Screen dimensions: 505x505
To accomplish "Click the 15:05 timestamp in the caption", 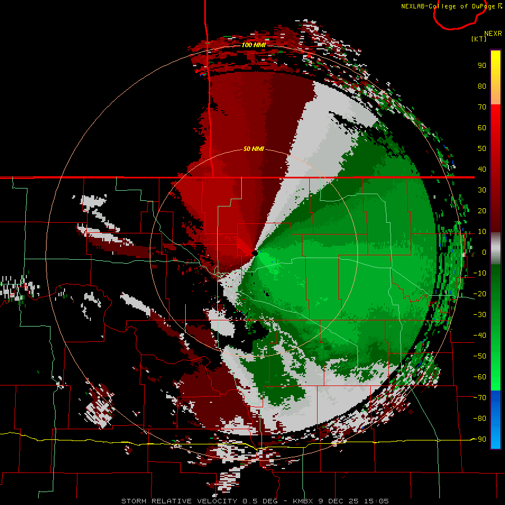I will [x=377, y=501].
